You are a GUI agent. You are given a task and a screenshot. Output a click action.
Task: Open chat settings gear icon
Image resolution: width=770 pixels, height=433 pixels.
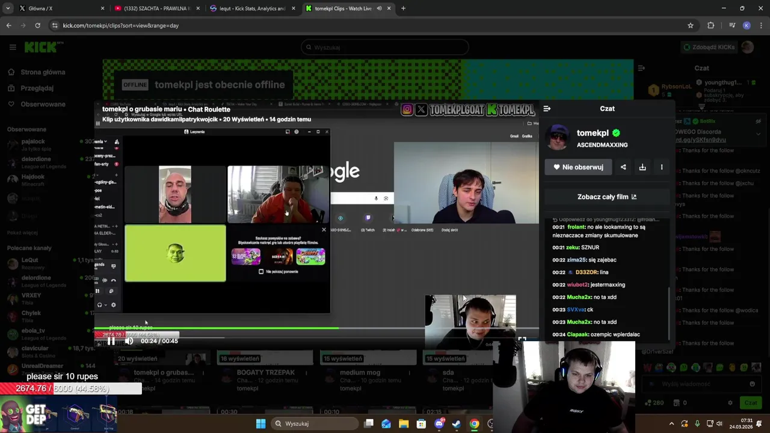pyautogui.click(x=730, y=403)
